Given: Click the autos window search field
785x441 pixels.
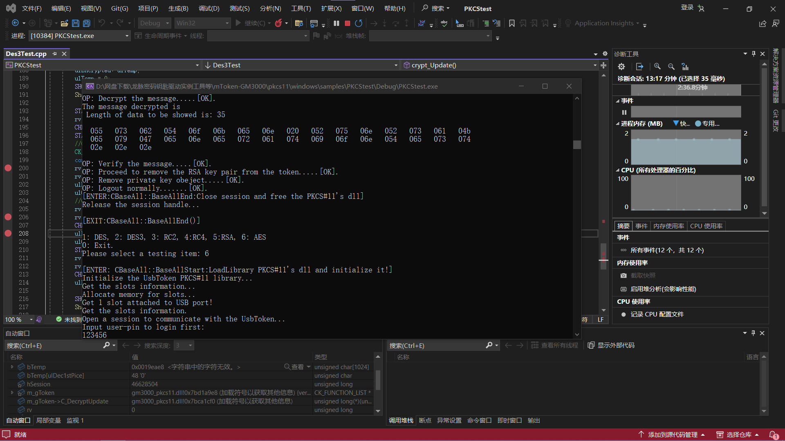Looking at the screenshot, I should 53,345.
